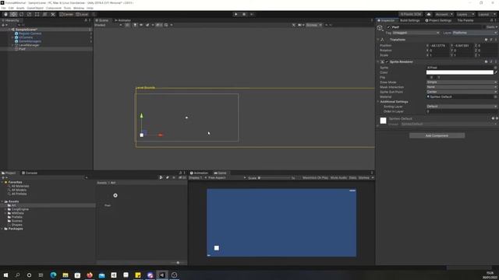Click the Pause button
This screenshot has height=280, width=499.
[x=244, y=14]
